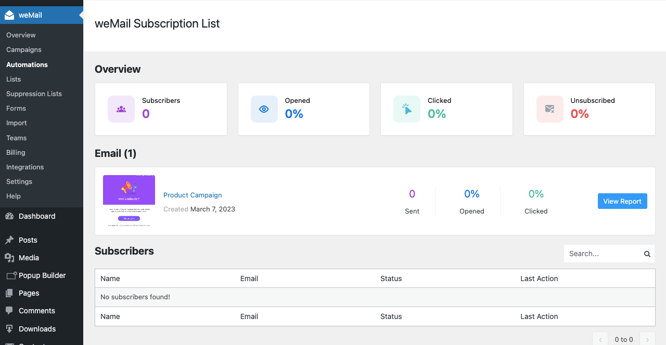Open Settings in the weMail menu

tap(19, 181)
